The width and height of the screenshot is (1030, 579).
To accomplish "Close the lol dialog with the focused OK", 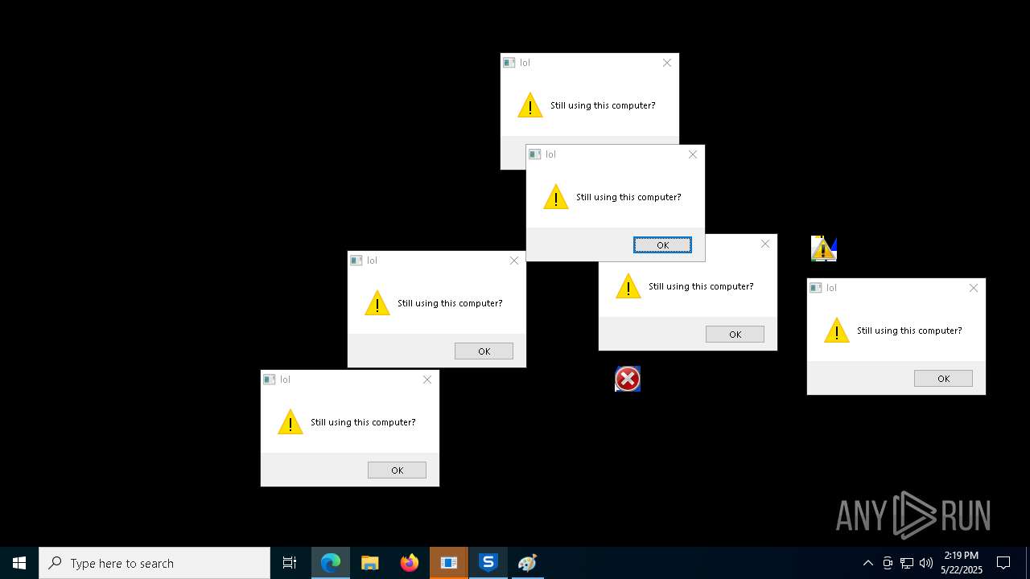I will pyautogui.click(x=693, y=154).
